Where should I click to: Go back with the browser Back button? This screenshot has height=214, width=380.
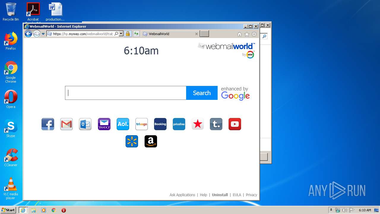click(x=28, y=34)
